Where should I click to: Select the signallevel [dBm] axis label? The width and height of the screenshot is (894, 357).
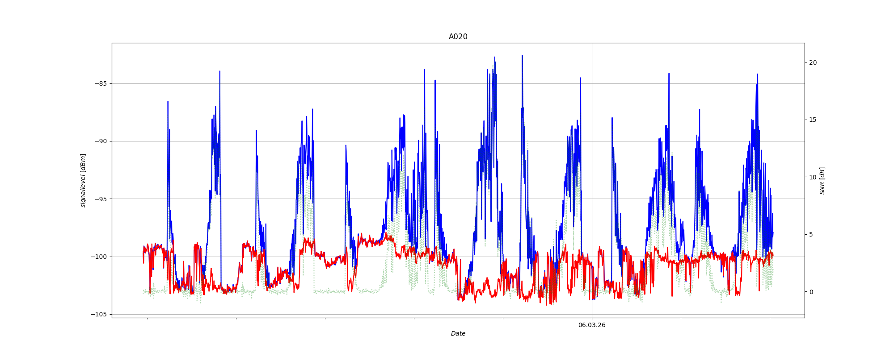[x=83, y=180]
